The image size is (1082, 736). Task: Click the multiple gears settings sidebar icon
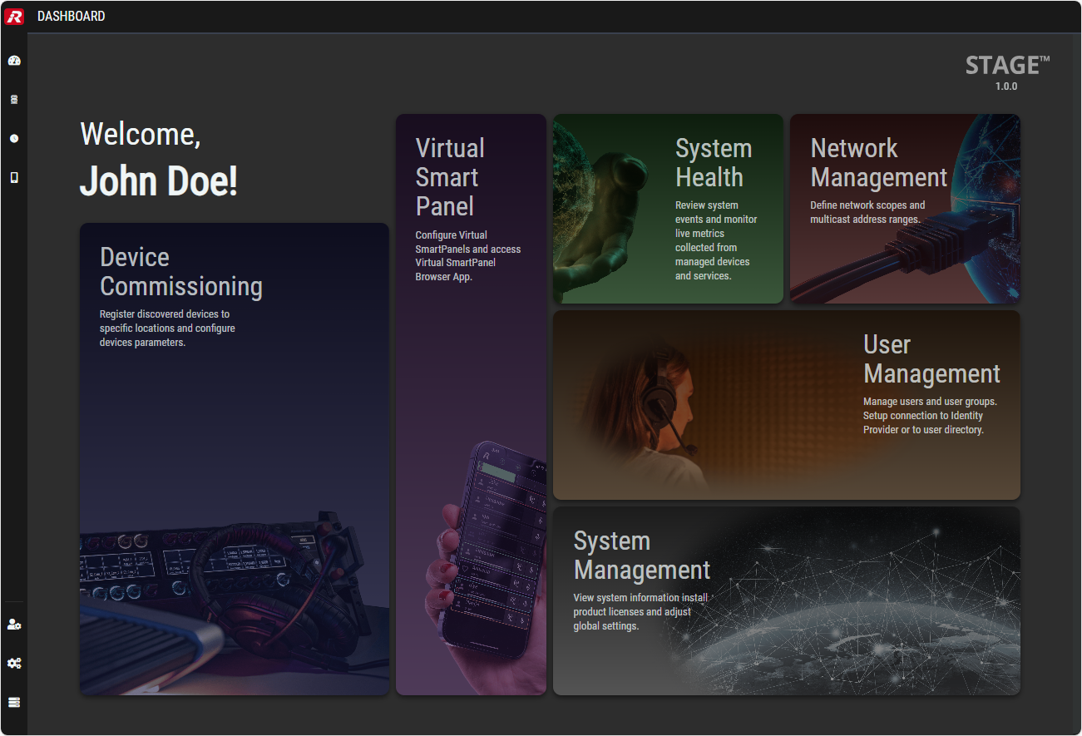[14, 664]
